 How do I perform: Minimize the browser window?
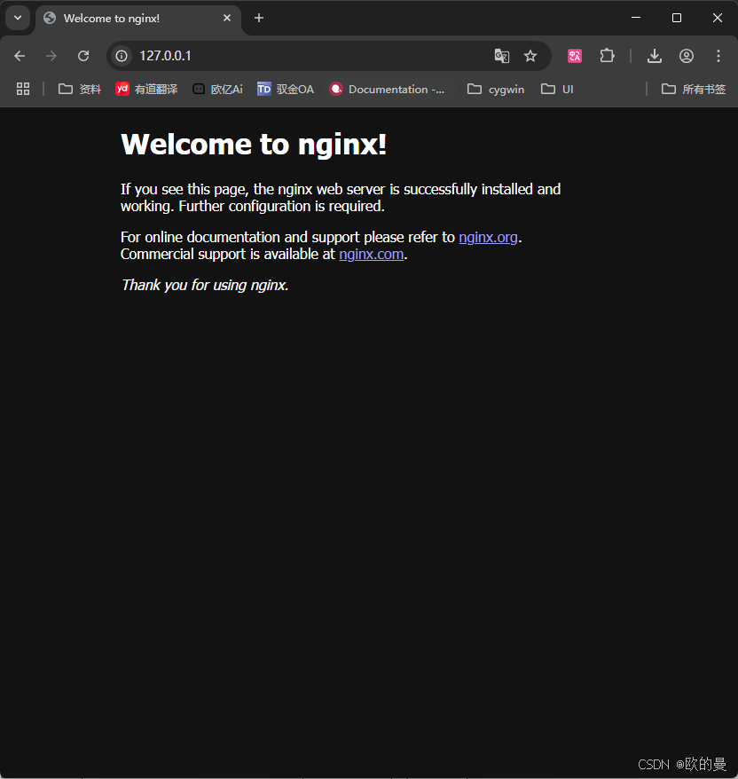(x=636, y=18)
